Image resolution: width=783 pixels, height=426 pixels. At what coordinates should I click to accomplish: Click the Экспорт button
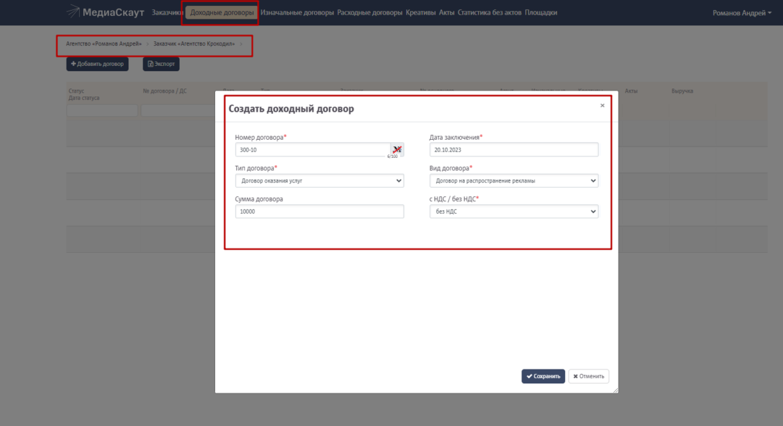tap(161, 64)
